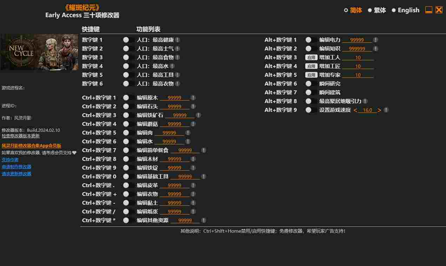Click 编辑石头 value field
The width and height of the screenshot is (446, 266).
pos(174,107)
